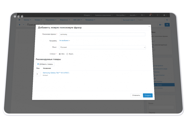Open the user account icon menu
187x124 pixels.
pos(164,15)
